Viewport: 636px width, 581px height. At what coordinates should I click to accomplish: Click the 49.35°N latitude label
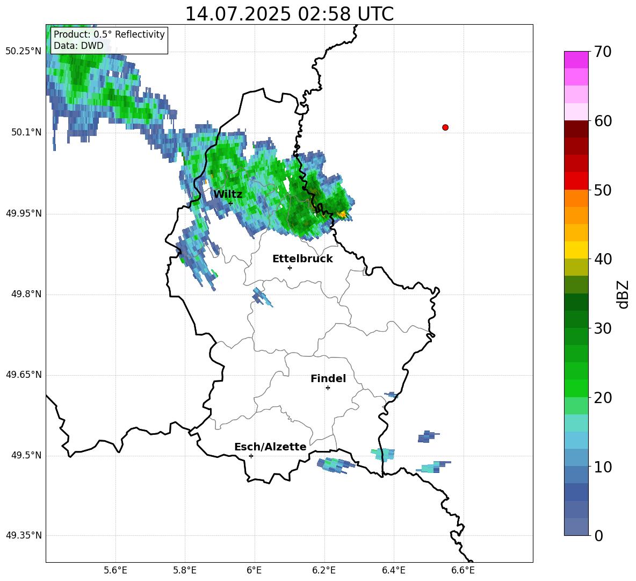coord(24,535)
